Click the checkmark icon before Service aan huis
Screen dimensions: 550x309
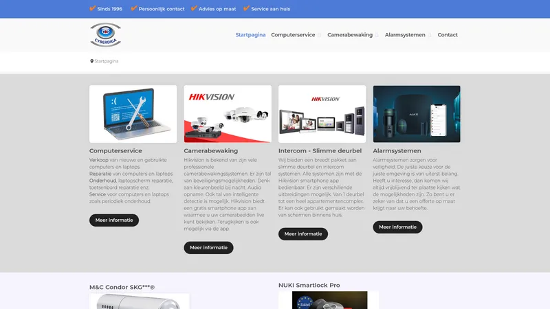pos(247,8)
